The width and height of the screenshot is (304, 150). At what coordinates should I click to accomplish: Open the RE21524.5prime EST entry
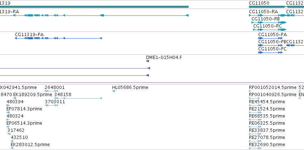tap(267, 109)
